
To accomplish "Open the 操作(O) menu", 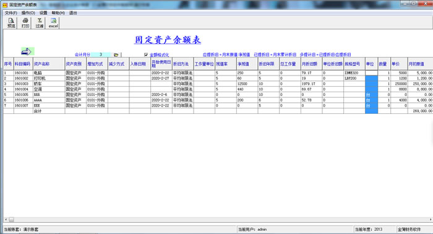I will pos(28,13).
